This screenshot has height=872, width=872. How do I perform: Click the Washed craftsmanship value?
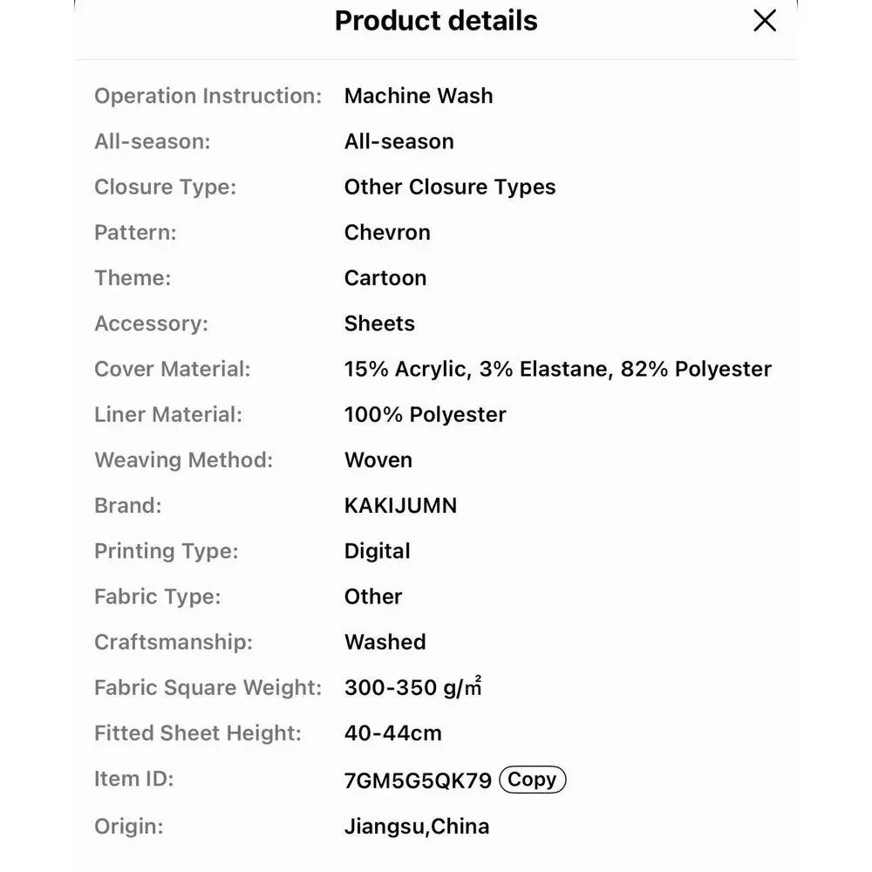(385, 642)
